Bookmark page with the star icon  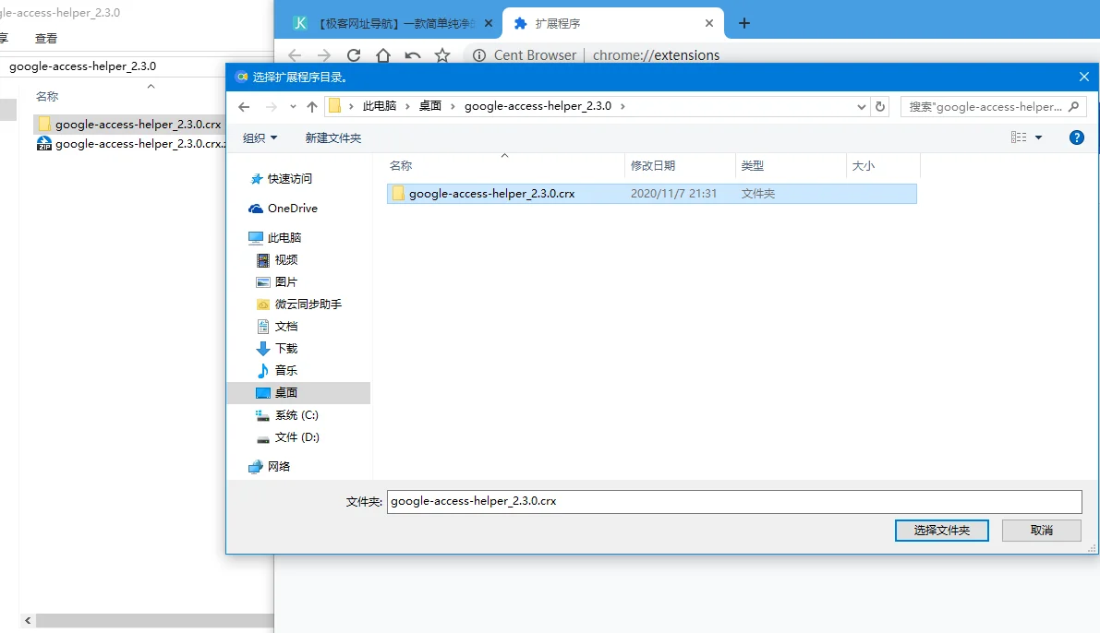442,54
